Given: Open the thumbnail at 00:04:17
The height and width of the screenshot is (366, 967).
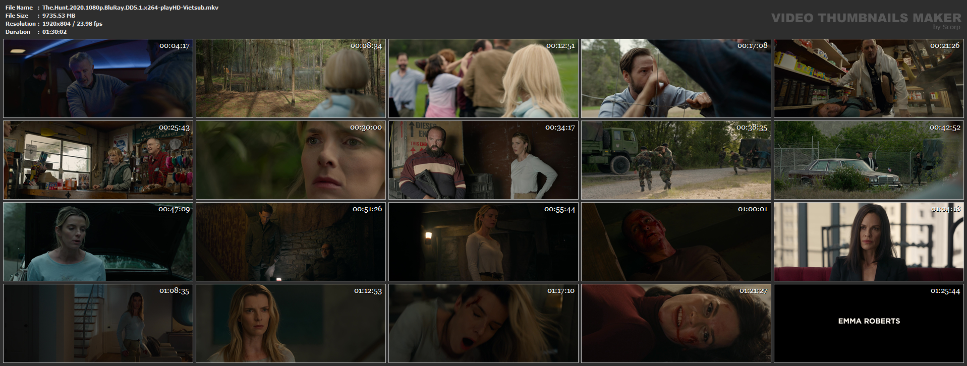Looking at the screenshot, I should point(98,79).
